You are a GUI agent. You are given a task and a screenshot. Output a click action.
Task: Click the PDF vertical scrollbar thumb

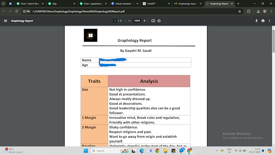point(273,41)
